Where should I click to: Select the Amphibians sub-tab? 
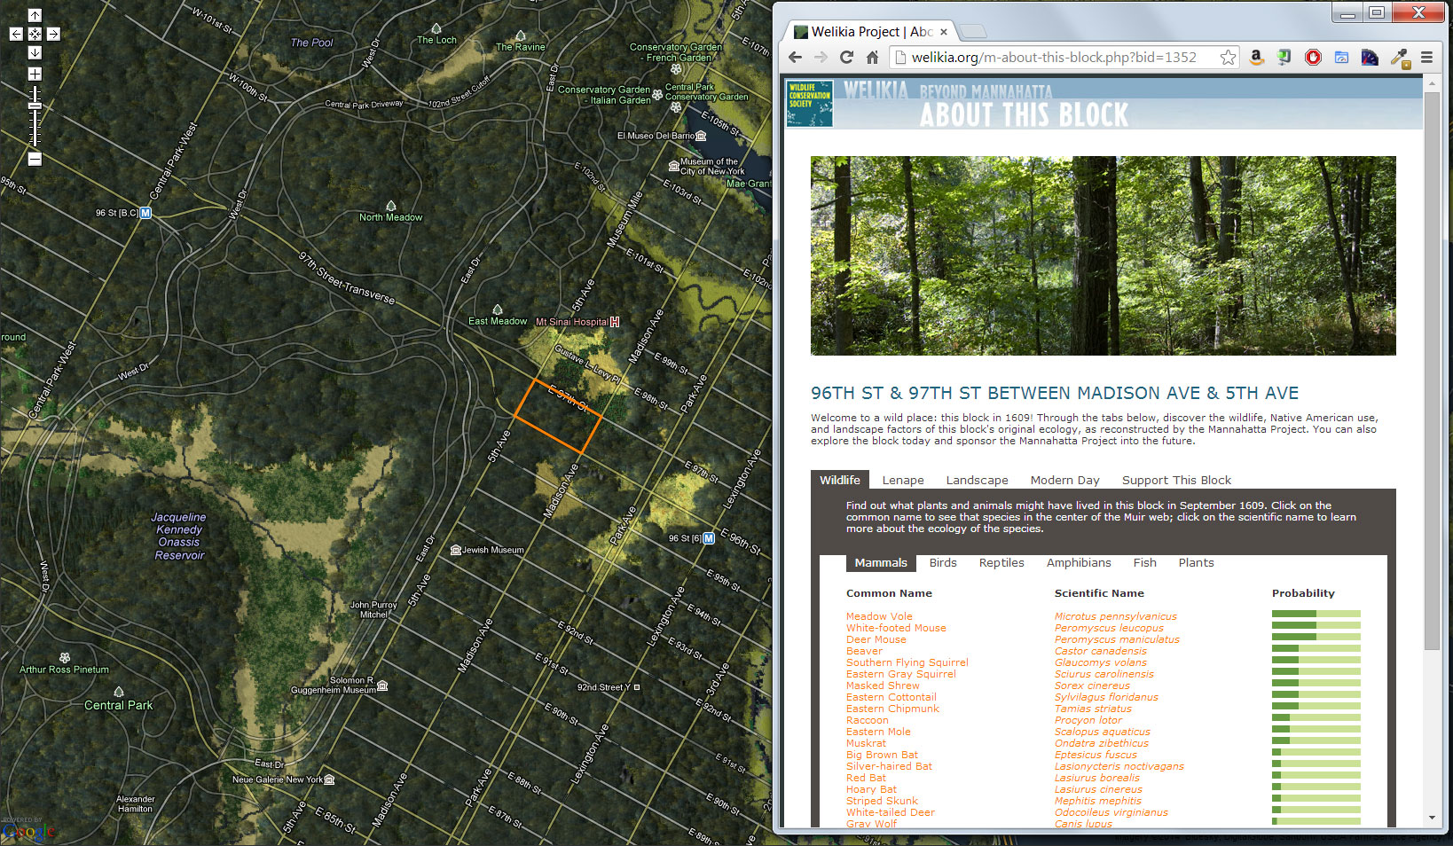[1079, 563]
